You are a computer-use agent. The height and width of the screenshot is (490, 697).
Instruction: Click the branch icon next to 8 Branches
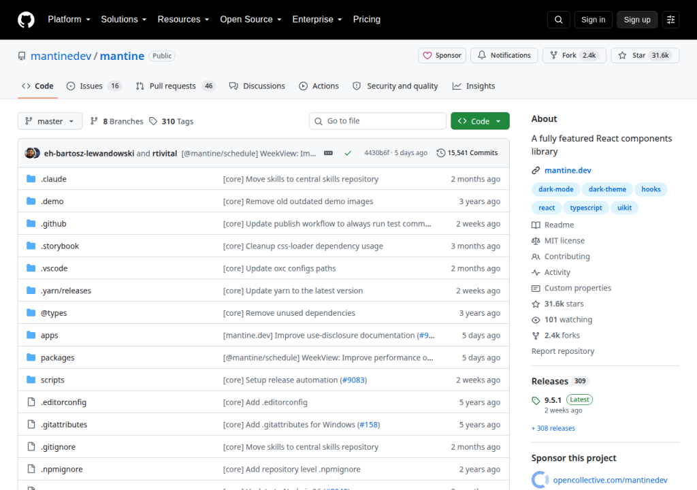click(94, 121)
